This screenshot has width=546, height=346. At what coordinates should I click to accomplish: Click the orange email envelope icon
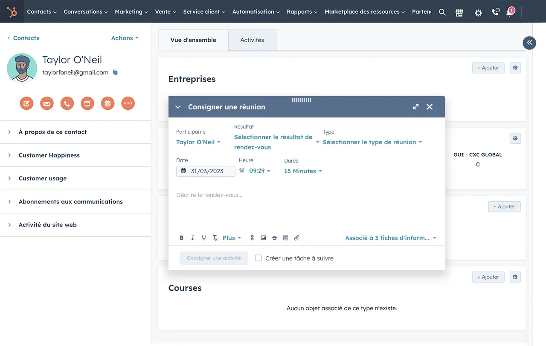[x=47, y=103]
